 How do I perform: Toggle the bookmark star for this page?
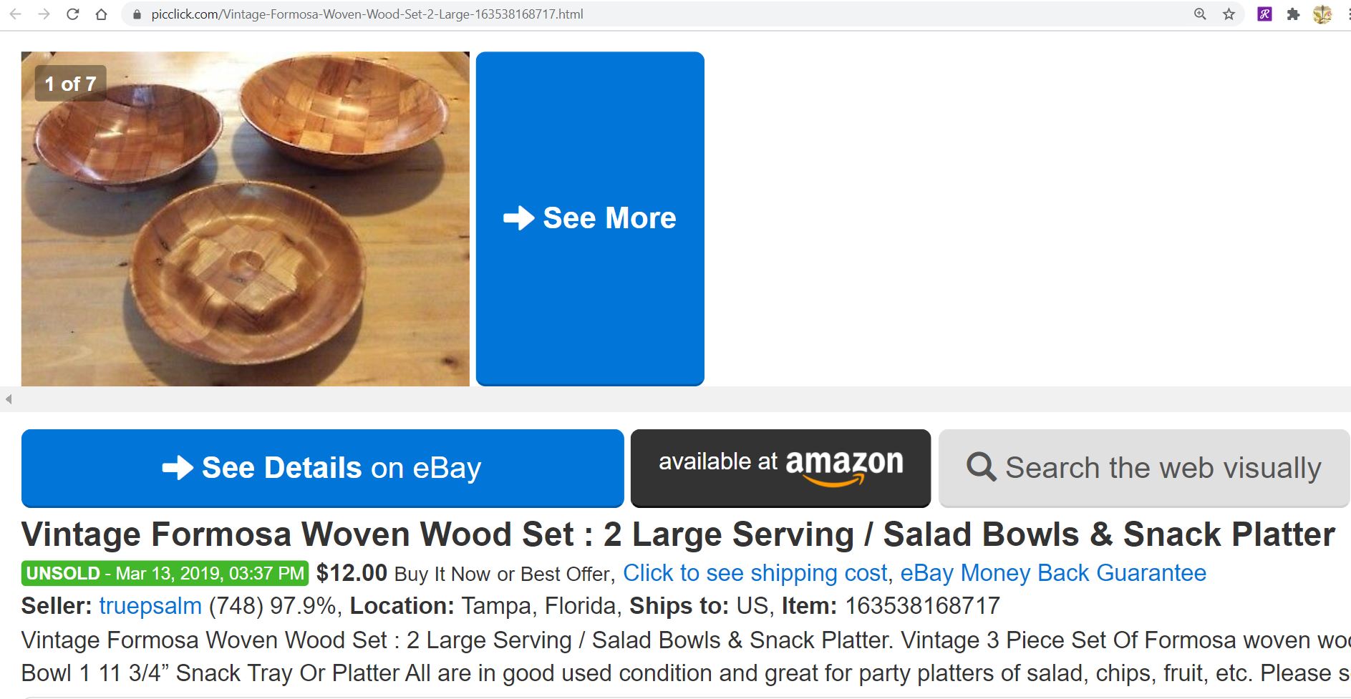coord(1229,14)
